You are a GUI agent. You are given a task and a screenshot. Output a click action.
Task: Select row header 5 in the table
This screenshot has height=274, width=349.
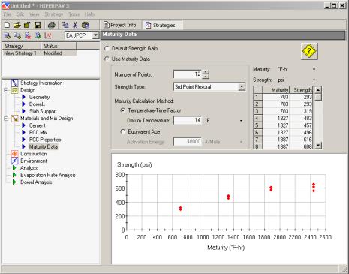(x=258, y=125)
